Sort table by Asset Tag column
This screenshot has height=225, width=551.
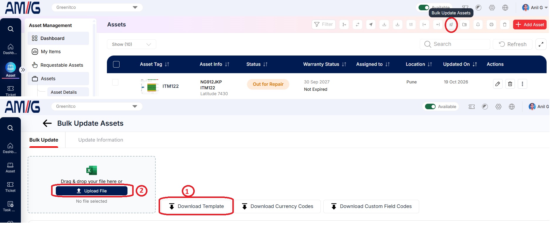tap(154, 64)
